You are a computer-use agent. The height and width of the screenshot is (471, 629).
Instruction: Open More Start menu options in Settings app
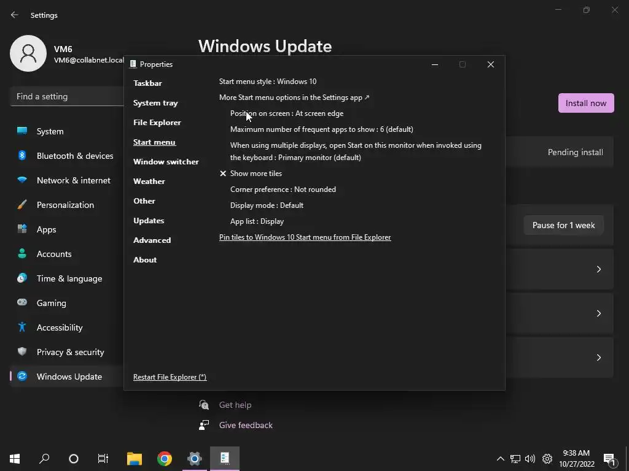[294, 98]
